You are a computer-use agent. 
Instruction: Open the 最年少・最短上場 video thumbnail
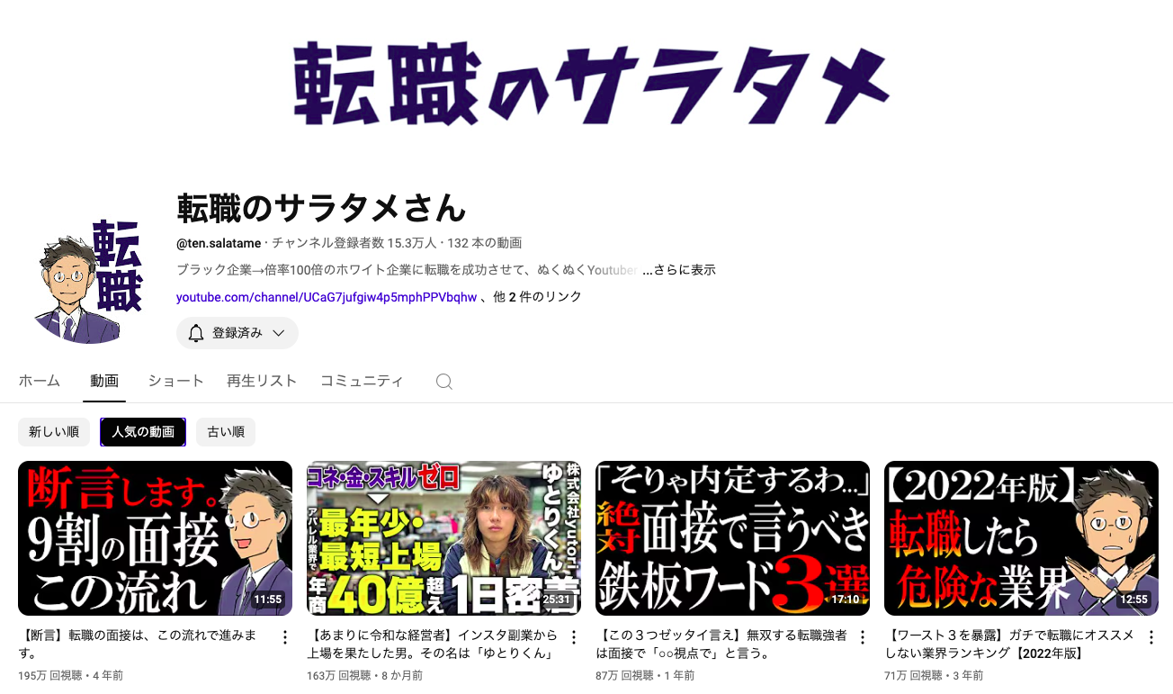pyautogui.click(x=443, y=538)
